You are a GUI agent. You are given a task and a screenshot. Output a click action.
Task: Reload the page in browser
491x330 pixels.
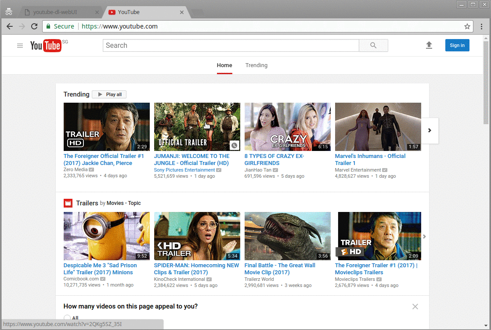click(34, 26)
